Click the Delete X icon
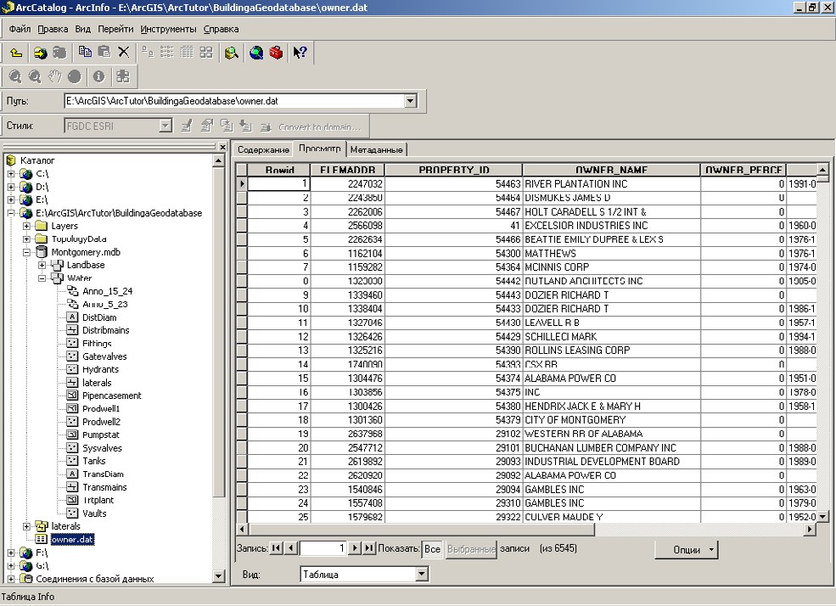 123,52
